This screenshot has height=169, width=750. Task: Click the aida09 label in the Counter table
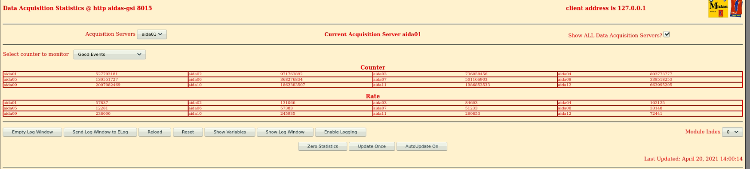tap(10, 85)
